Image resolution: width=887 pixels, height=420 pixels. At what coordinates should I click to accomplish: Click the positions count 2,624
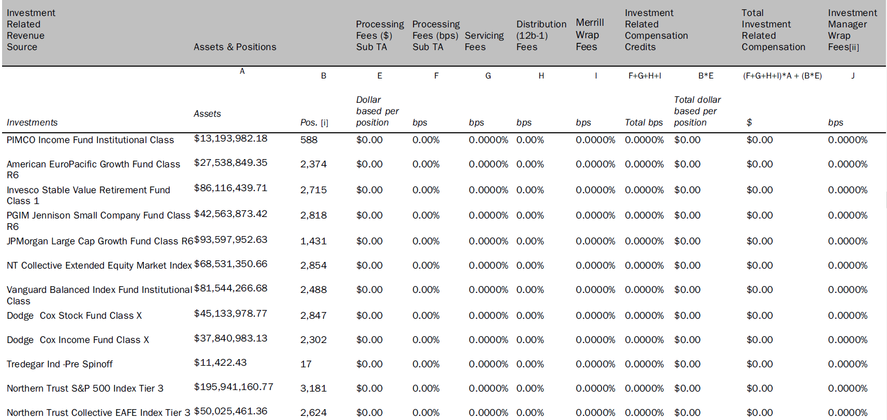tap(314, 413)
